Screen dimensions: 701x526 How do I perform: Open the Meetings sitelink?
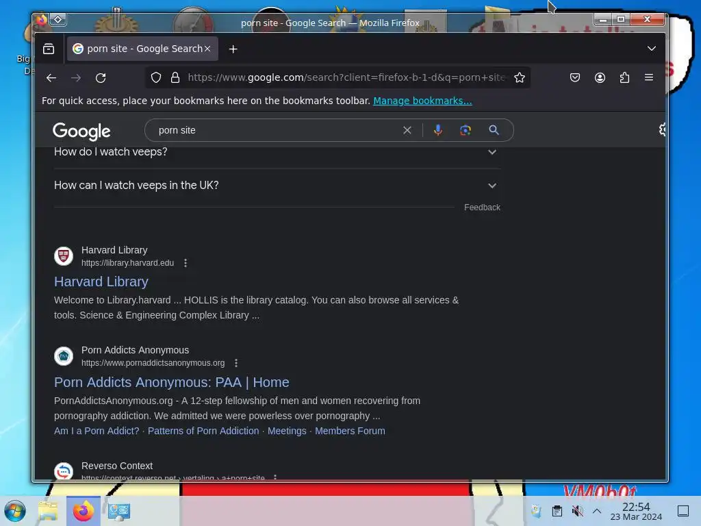(x=287, y=431)
